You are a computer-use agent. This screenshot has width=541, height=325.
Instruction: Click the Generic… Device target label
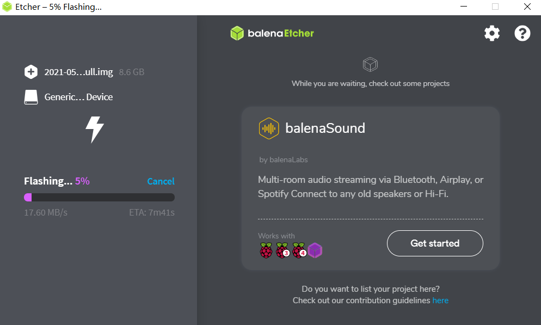[78, 97]
